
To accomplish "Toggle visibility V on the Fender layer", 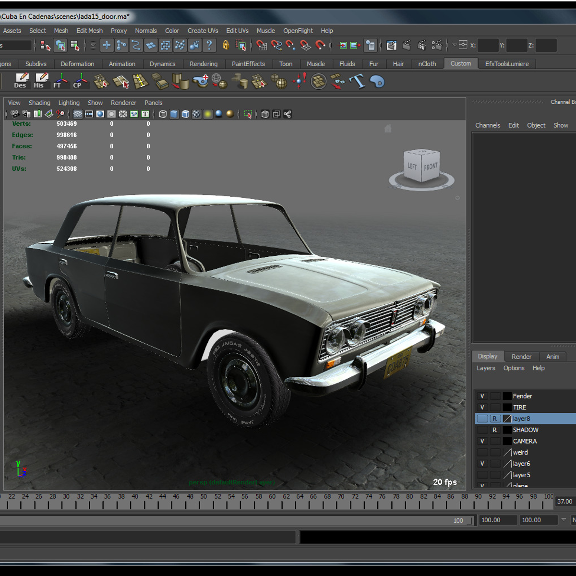I will 481,396.
